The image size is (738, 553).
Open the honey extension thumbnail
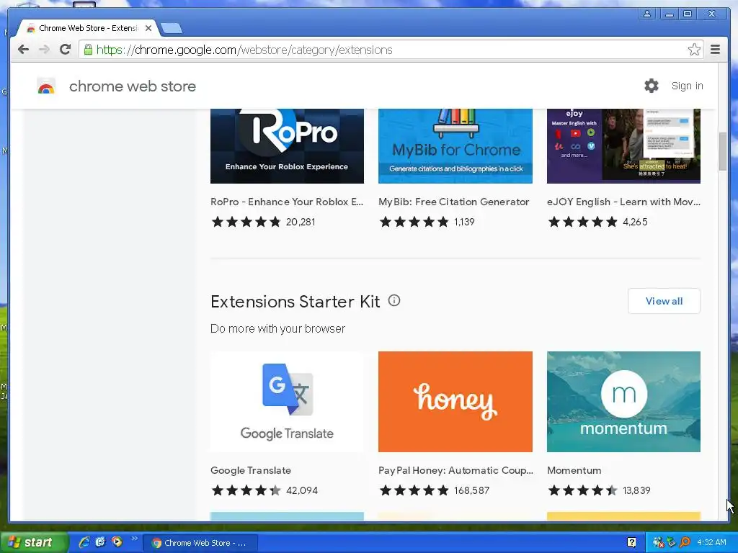(x=455, y=402)
